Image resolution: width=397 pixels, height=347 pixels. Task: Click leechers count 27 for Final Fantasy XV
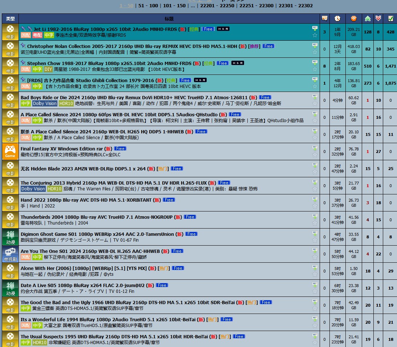click(378, 152)
